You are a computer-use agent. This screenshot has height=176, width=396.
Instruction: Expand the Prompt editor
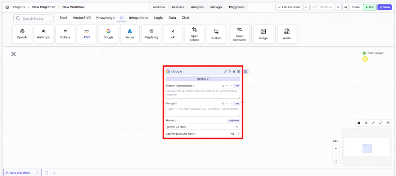tap(230, 103)
